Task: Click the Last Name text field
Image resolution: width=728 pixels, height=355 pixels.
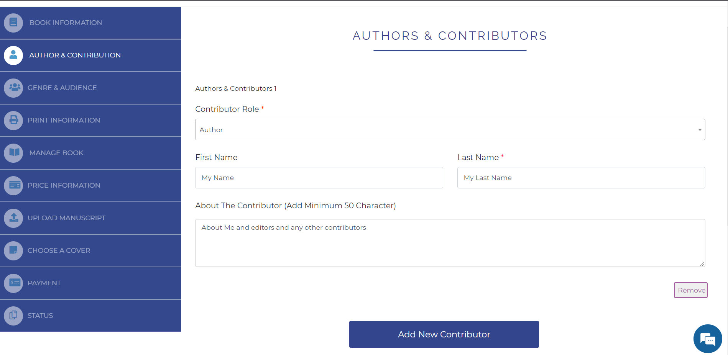Action: [x=581, y=178]
